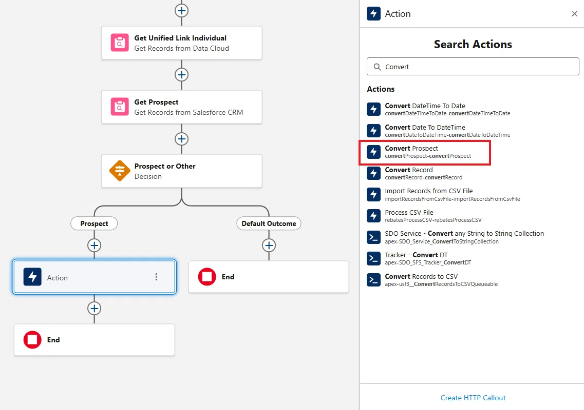Add element under the Default Outcome label
The width and height of the screenshot is (584, 410).
point(269,245)
